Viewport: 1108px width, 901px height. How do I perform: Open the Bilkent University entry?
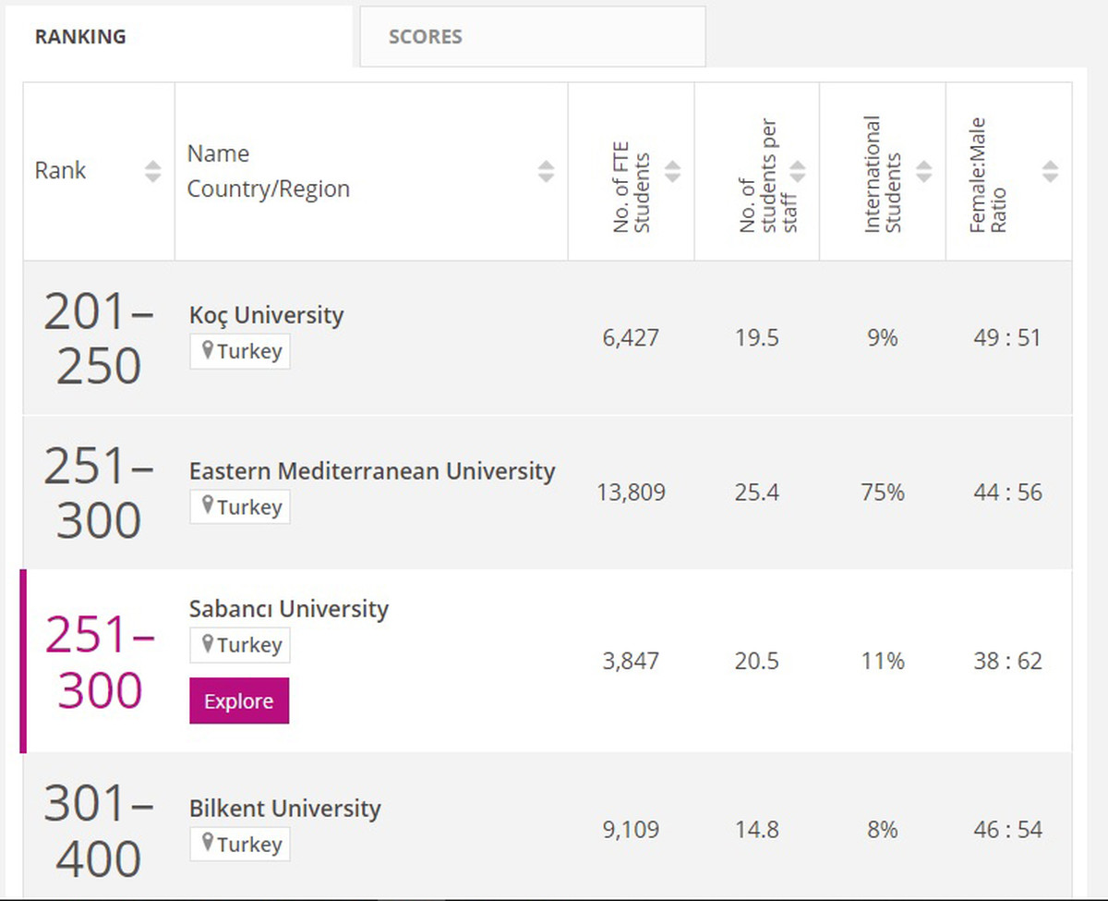(x=284, y=808)
